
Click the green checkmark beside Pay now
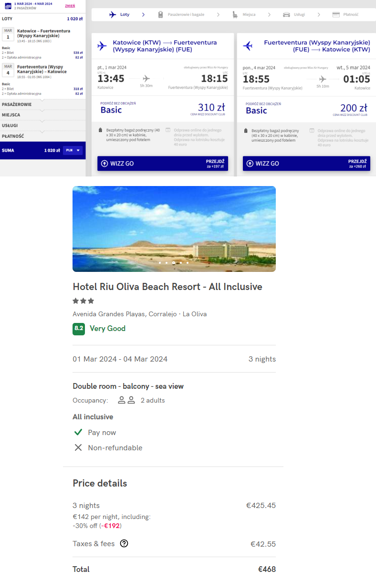click(x=78, y=432)
